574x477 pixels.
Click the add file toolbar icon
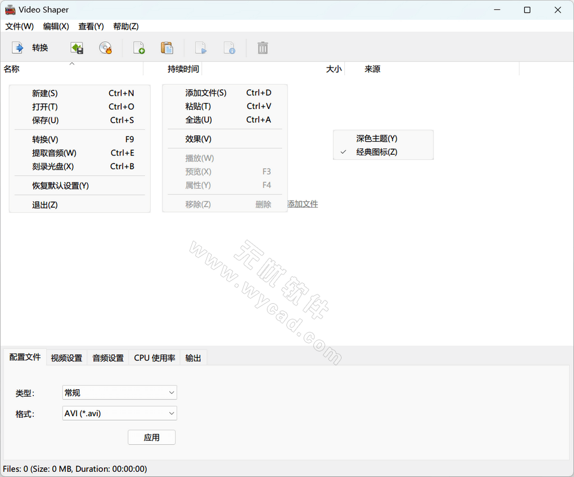139,48
